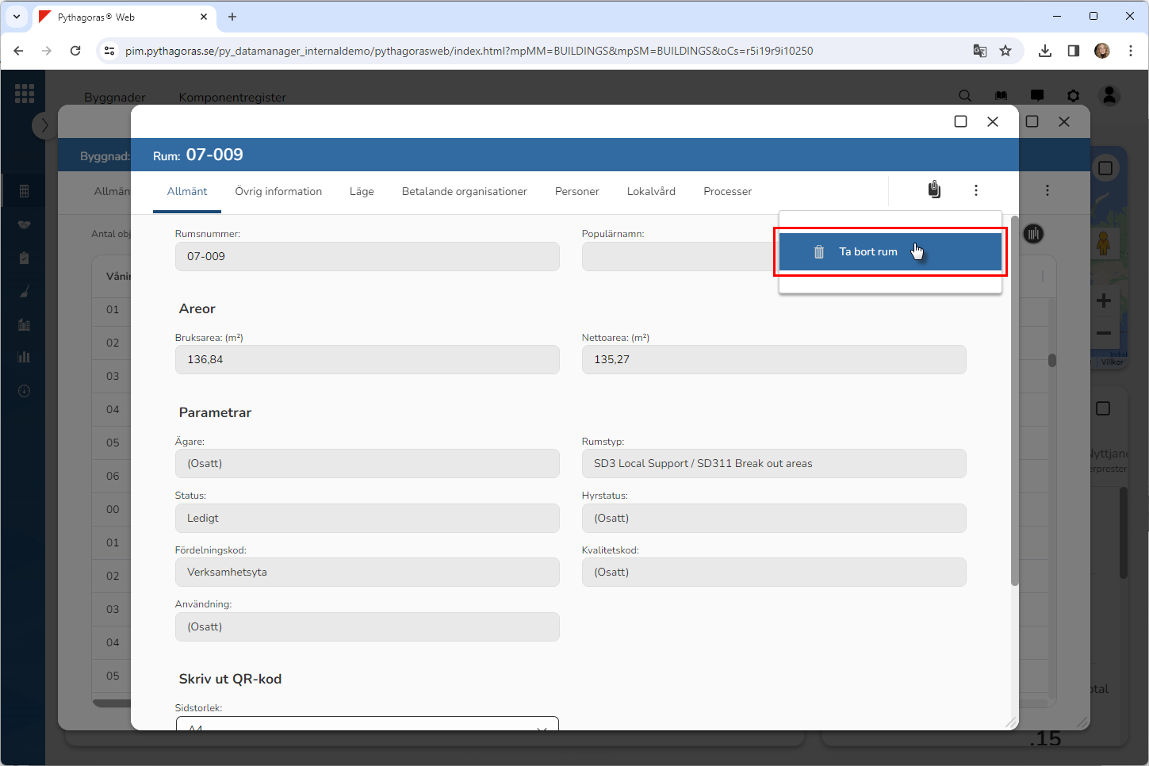
Task: Open the user profile icon
Action: tap(1109, 96)
